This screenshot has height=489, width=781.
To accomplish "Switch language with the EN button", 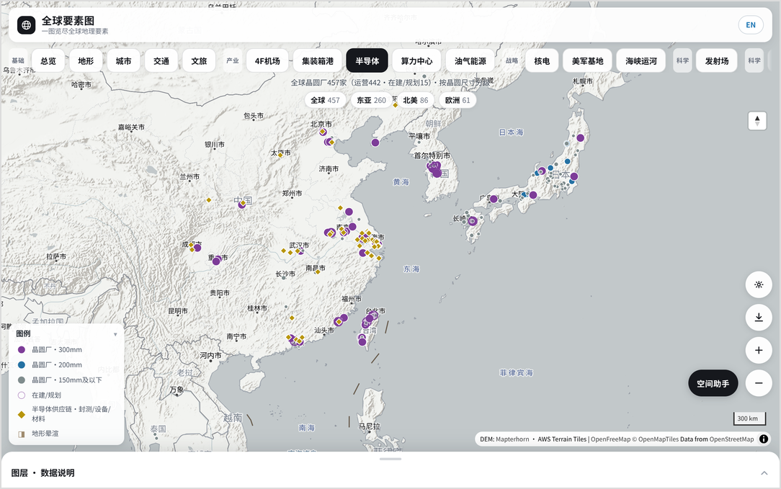I will (751, 25).
